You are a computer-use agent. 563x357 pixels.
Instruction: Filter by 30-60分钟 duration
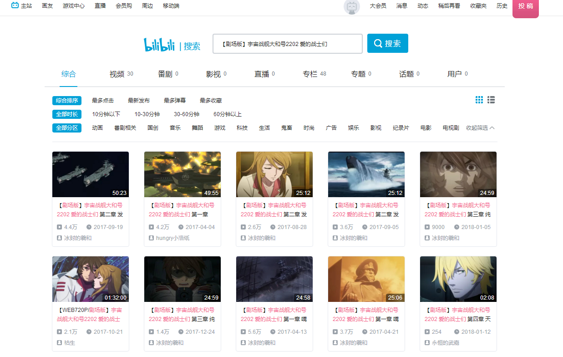click(187, 114)
